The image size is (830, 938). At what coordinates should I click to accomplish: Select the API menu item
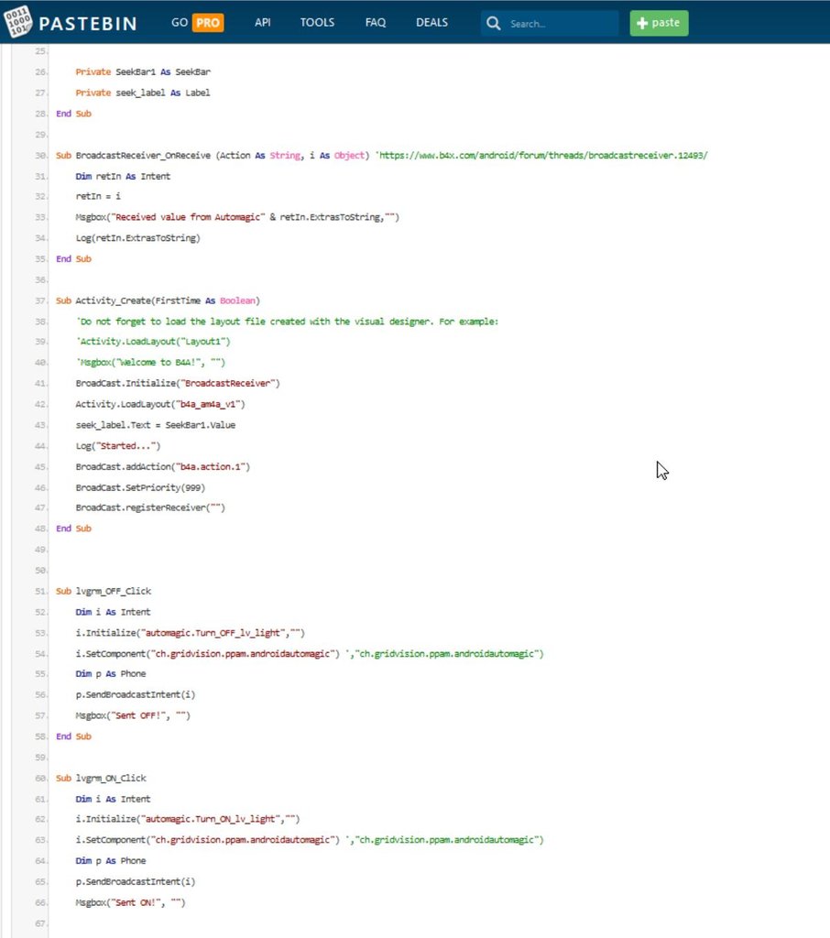tap(262, 22)
